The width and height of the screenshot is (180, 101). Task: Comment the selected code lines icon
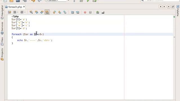[x=98, y=12]
